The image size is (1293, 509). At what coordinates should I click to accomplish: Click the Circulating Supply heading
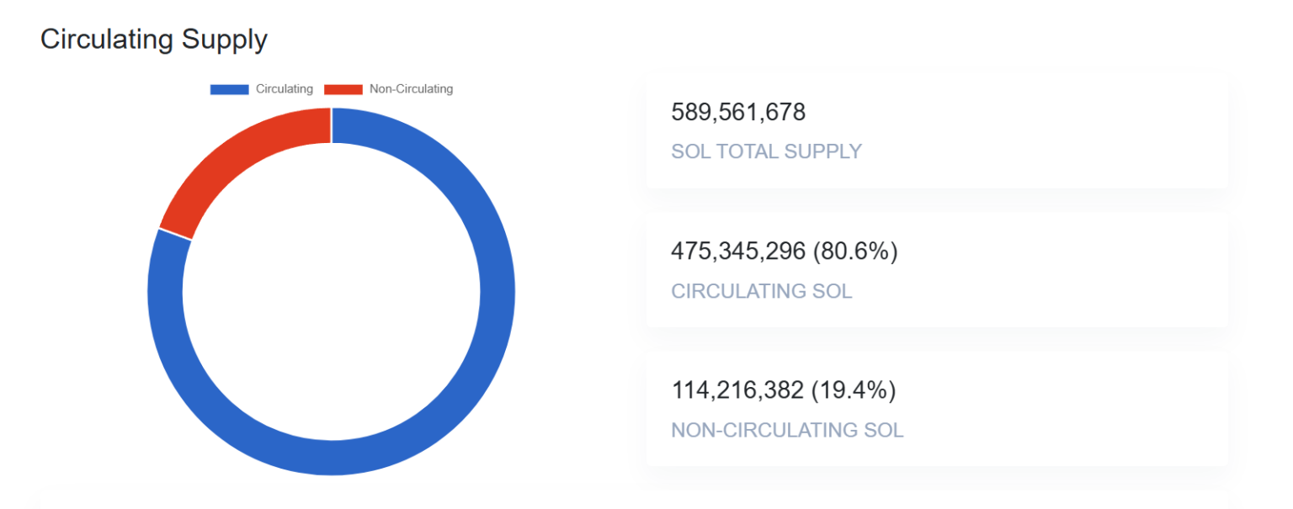(x=153, y=40)
